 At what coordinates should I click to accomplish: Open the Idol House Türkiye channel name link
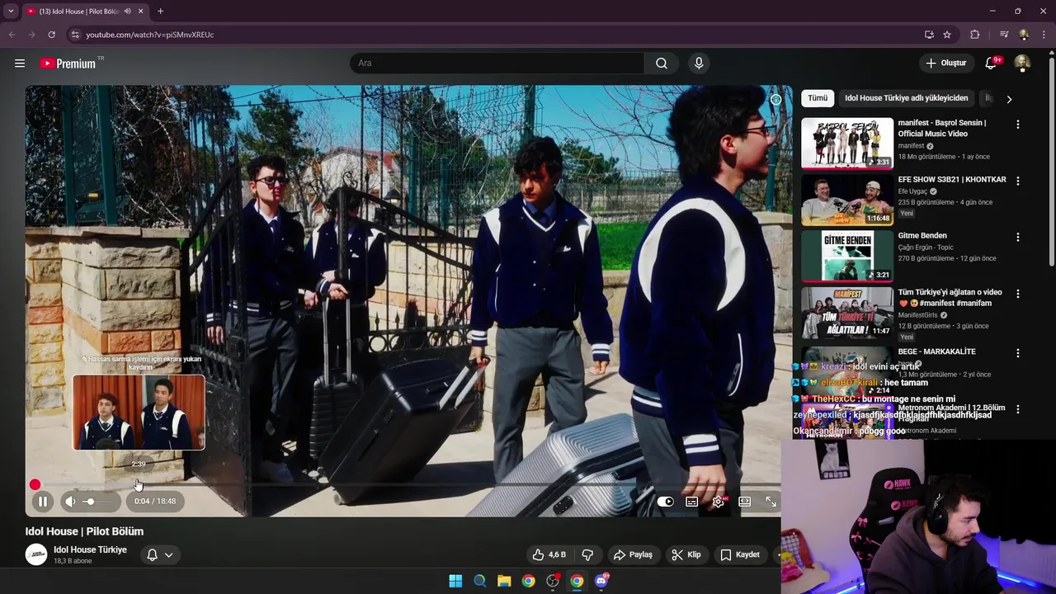pos(90,549)
